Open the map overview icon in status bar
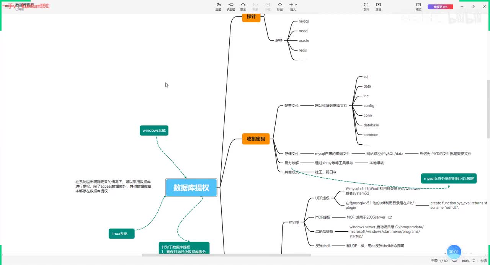This screenshot has height=265, width=490. pos(454,260)
